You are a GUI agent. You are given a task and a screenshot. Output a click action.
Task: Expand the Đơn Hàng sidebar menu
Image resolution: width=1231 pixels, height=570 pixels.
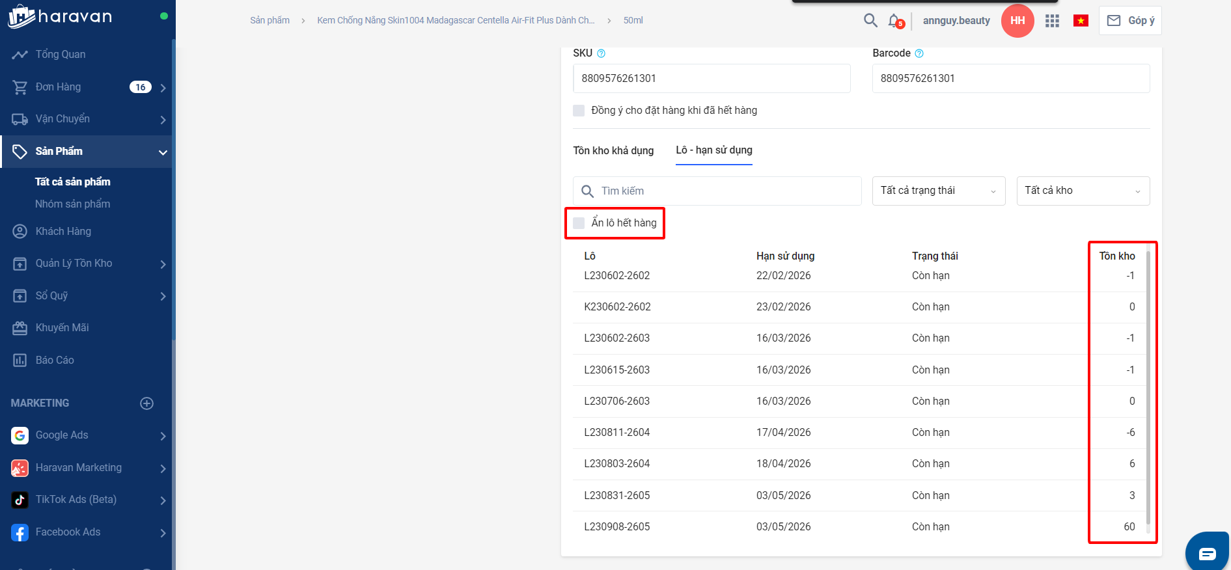pyautogui.click(x=162, y=87)
